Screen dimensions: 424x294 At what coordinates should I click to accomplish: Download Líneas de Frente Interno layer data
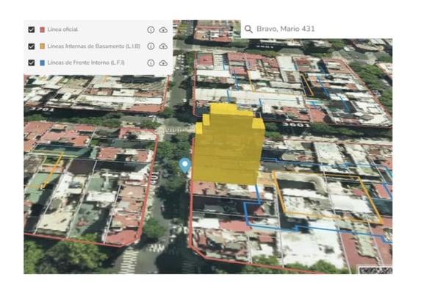coord(163,63)
